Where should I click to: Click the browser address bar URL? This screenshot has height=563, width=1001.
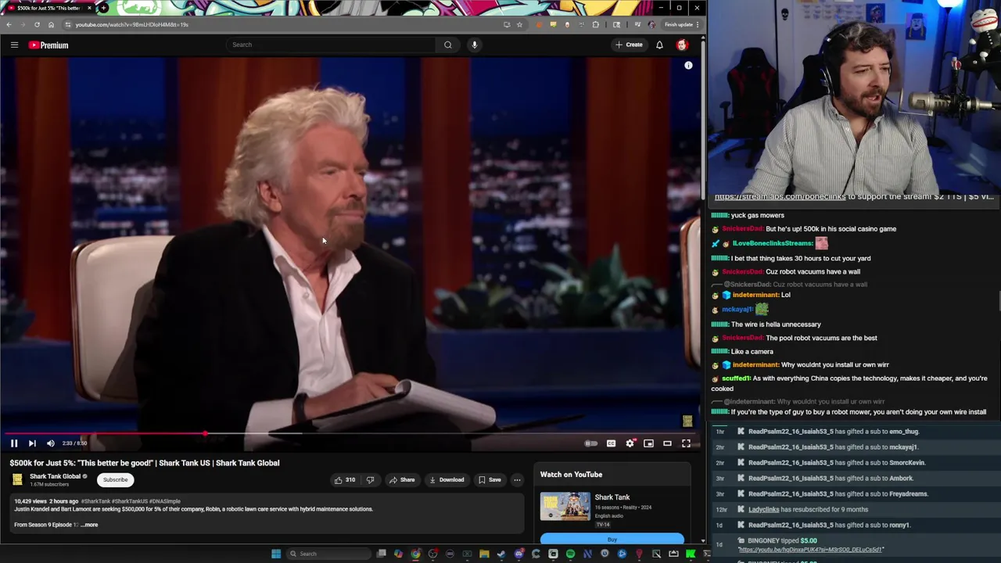tap(131, 24)
